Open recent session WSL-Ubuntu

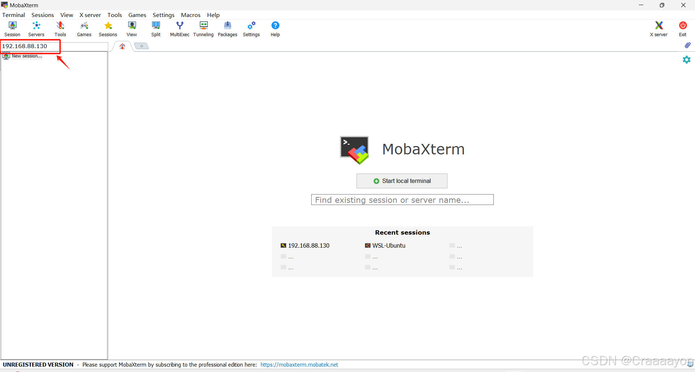[x=385, y=245]
